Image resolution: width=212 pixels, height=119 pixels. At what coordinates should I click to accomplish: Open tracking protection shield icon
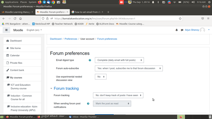point(43,18)
